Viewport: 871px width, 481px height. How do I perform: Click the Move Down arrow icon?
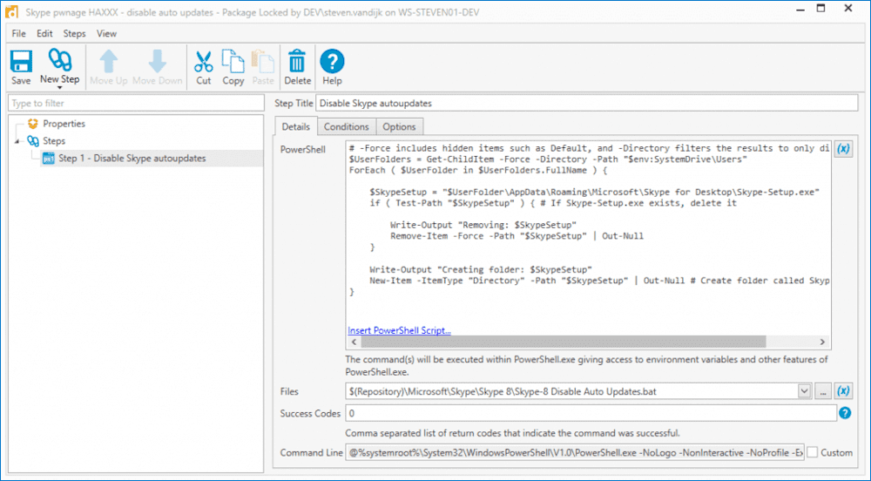click(x=157, y=61)
